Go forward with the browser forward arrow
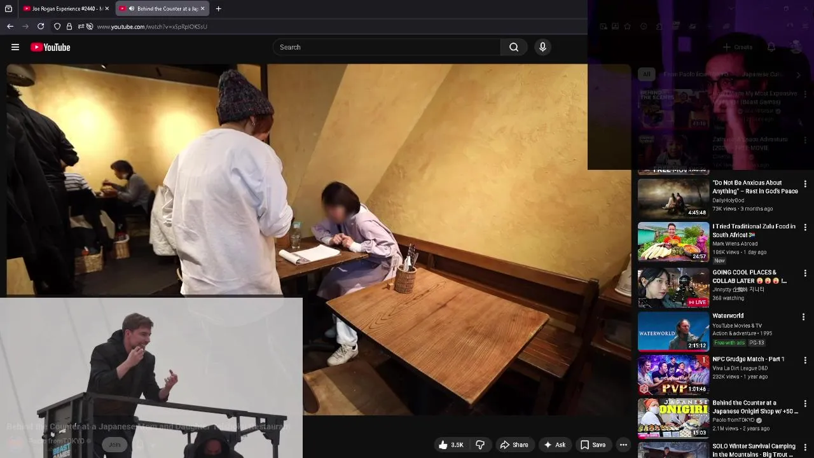 (x=25, y=26)
